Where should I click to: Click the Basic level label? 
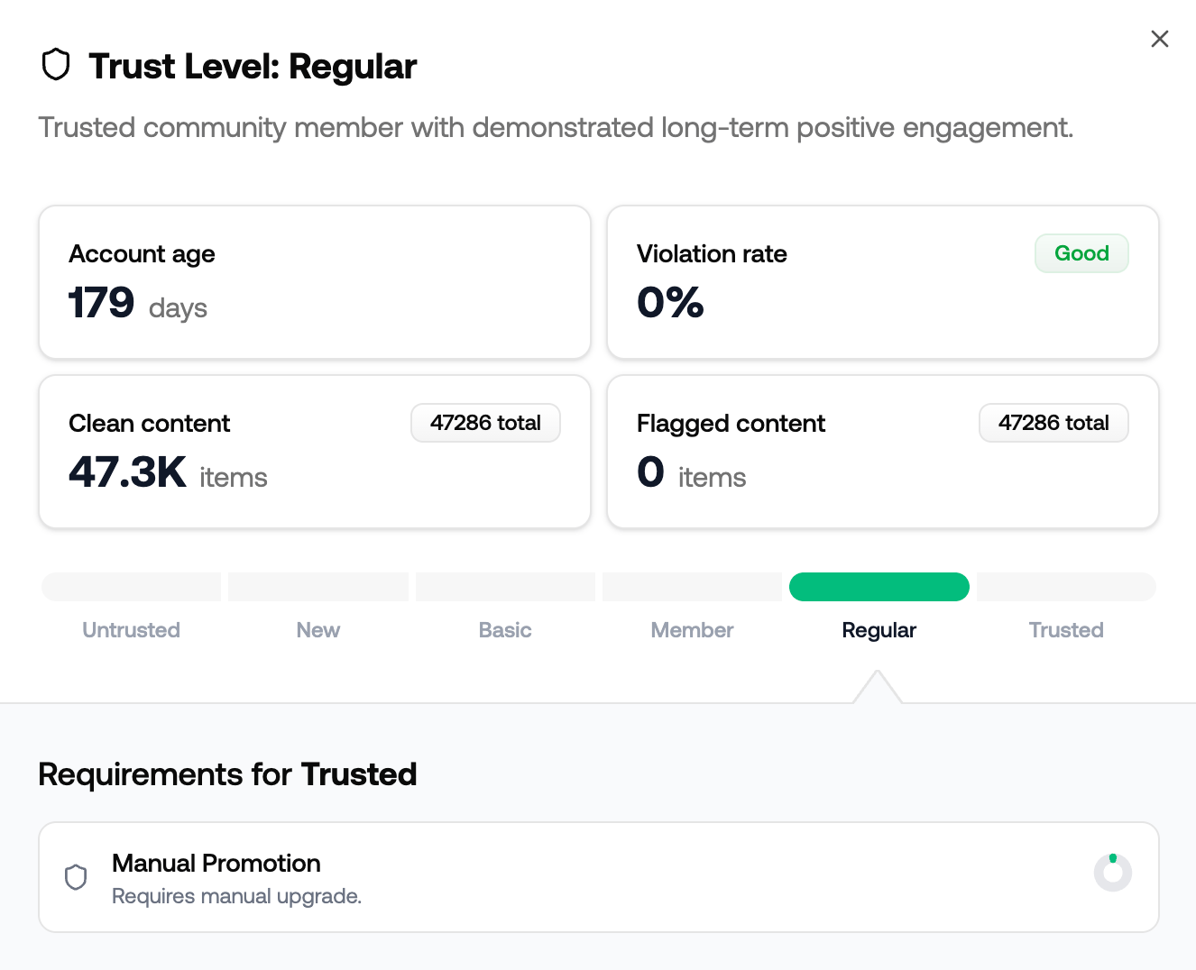(x=505, y=630)
